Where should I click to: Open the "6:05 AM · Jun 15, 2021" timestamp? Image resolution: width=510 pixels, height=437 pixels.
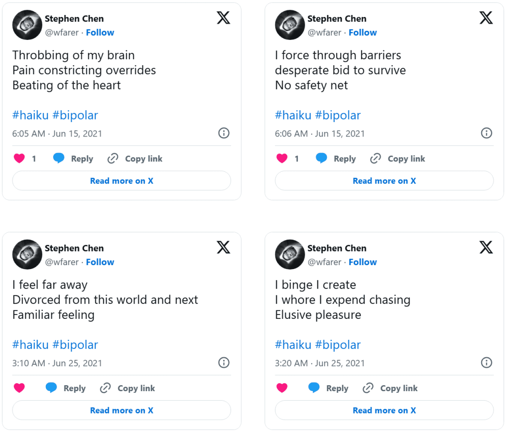click(x=57, y=134)
